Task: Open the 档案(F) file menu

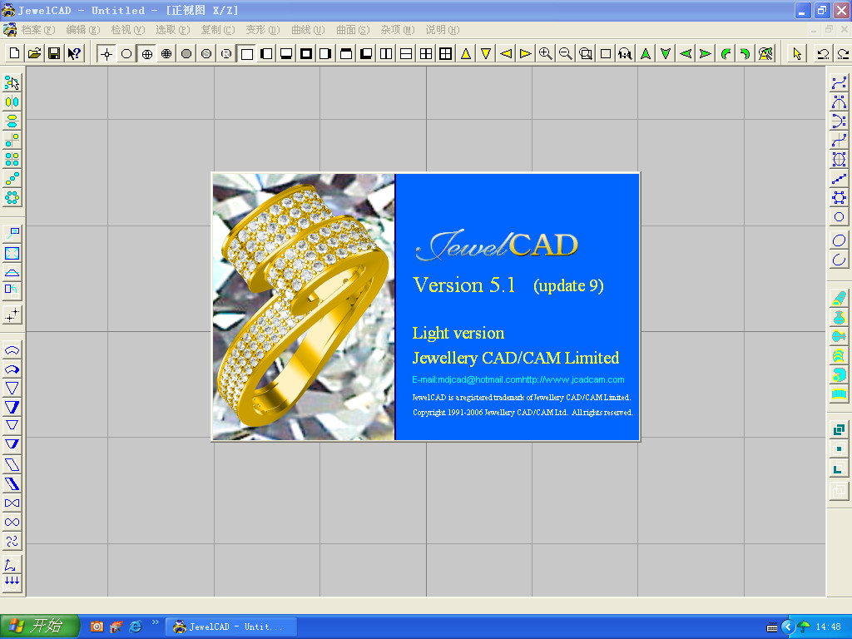Action: click(38, 30)
